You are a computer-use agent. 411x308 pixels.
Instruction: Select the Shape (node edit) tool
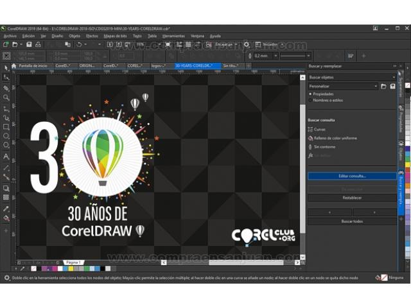[x=6, y=77]
